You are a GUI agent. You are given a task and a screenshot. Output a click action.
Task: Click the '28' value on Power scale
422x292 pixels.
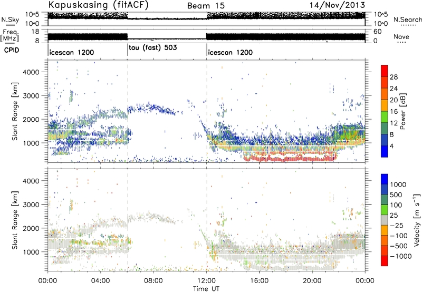(394, 77)
